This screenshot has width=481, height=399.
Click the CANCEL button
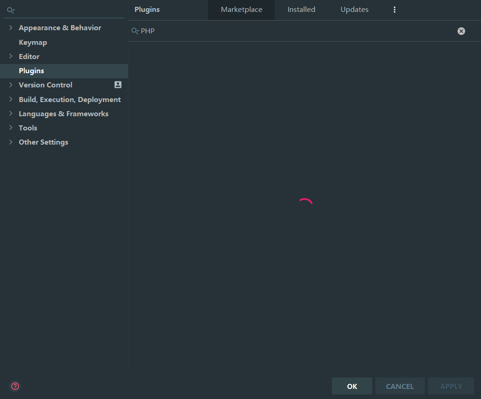pyautogui.click(x=400, y=386)
